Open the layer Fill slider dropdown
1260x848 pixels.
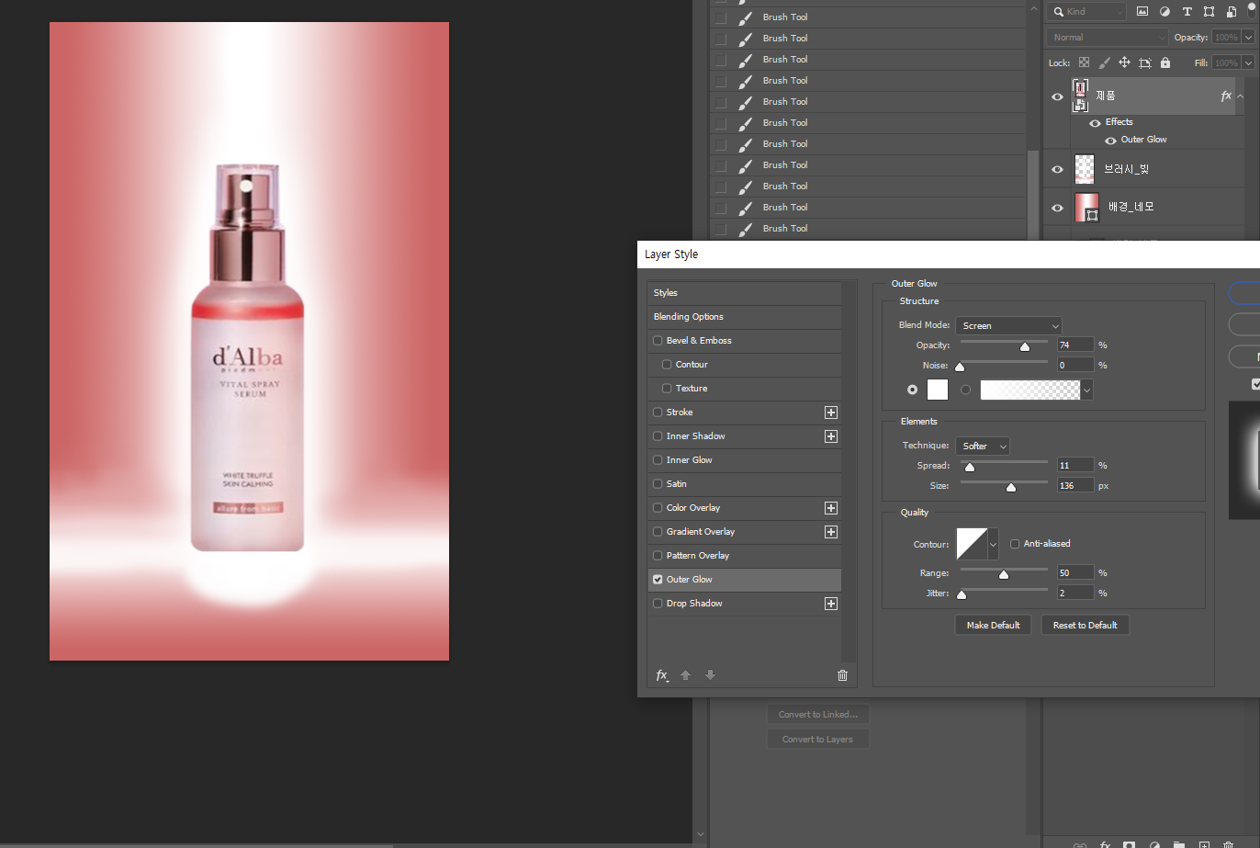(x=1248, y=62)
